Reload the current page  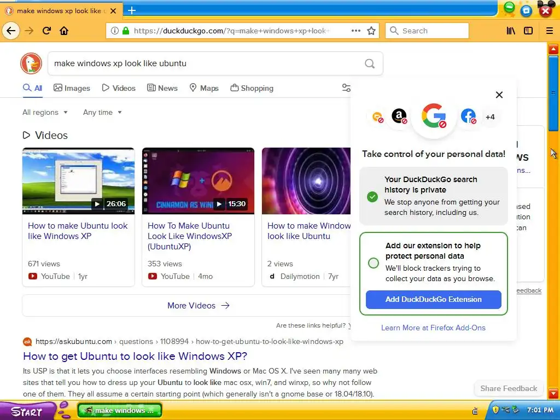[47, 31]
